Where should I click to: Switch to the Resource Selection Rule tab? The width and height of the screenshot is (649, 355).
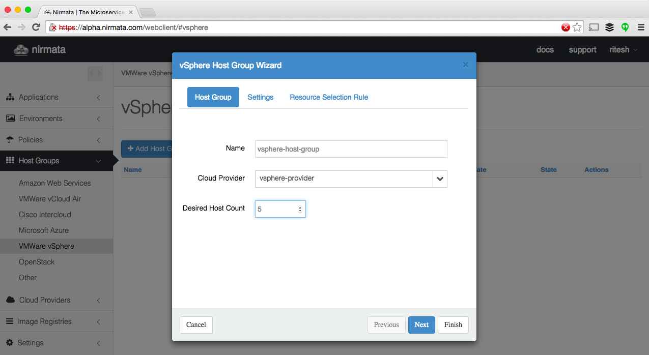[x=329, y=97]
